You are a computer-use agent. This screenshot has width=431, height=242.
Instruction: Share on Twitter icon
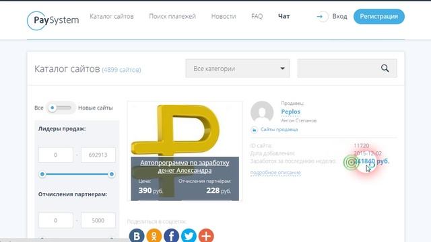coord(189,235)
